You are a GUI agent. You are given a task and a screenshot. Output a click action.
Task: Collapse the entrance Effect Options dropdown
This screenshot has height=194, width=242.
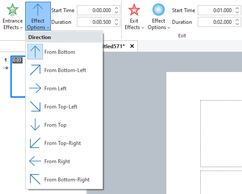38,16
